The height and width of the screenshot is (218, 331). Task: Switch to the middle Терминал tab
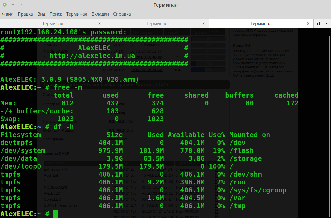157,23
